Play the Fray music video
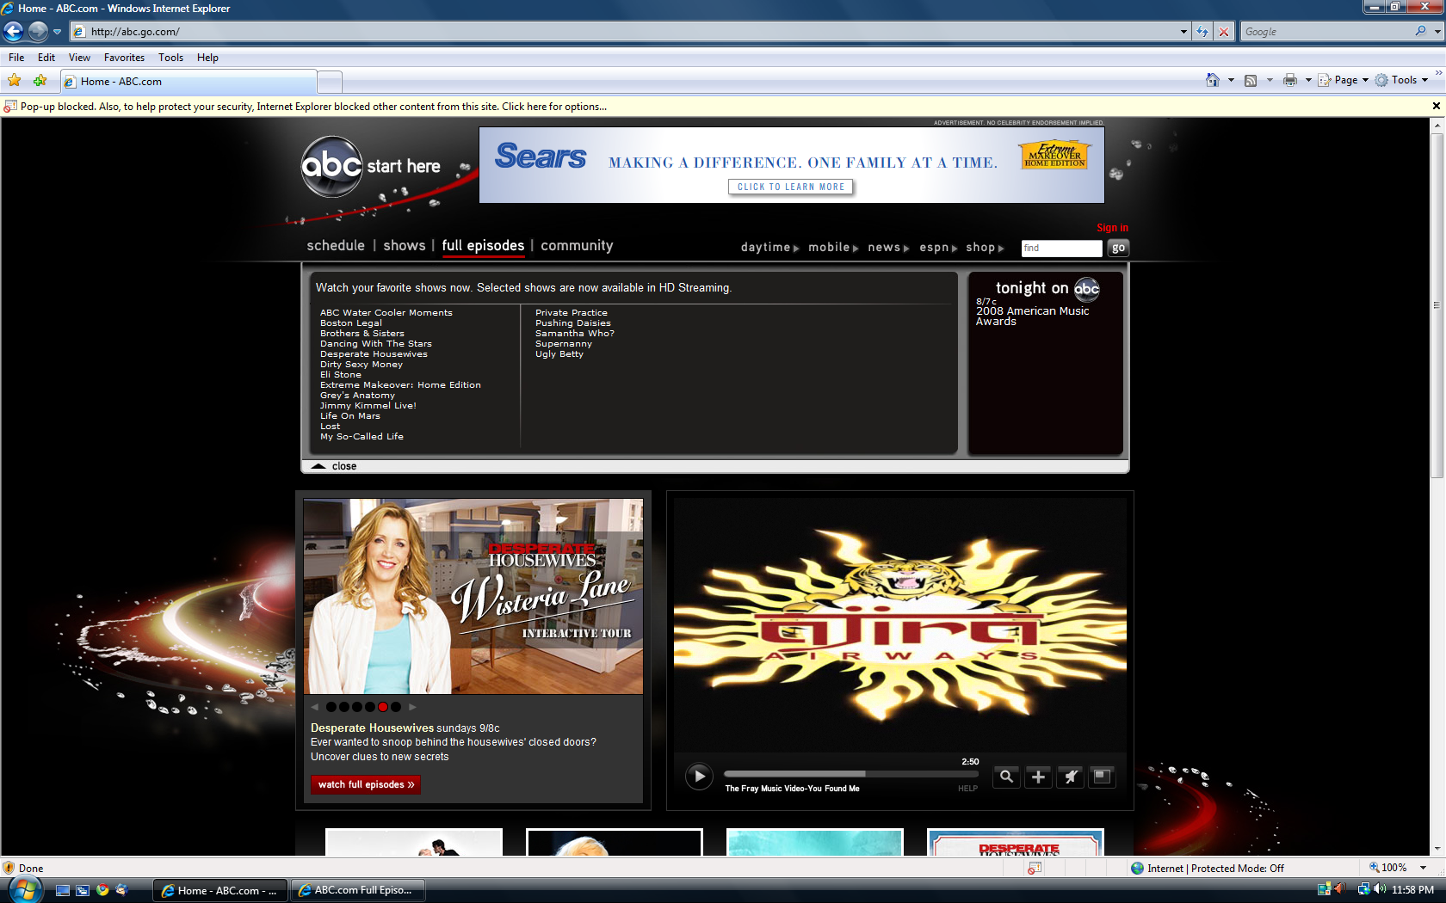1446x903 pixels. pos(699,777)
